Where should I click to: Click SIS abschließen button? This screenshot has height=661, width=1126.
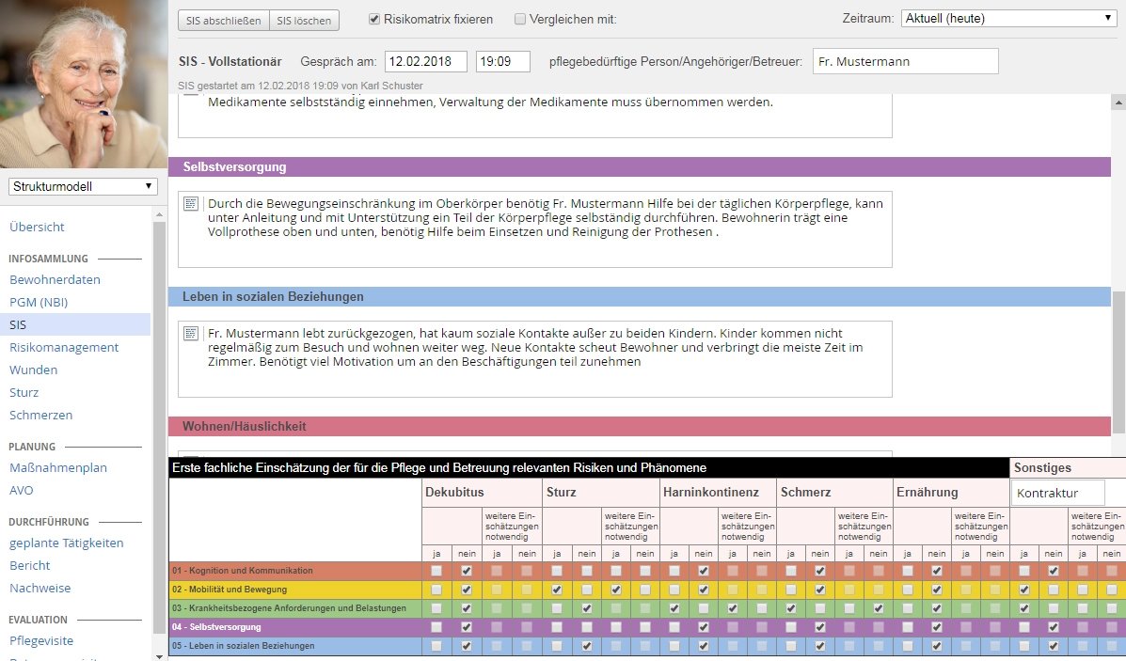click(223, 20)
